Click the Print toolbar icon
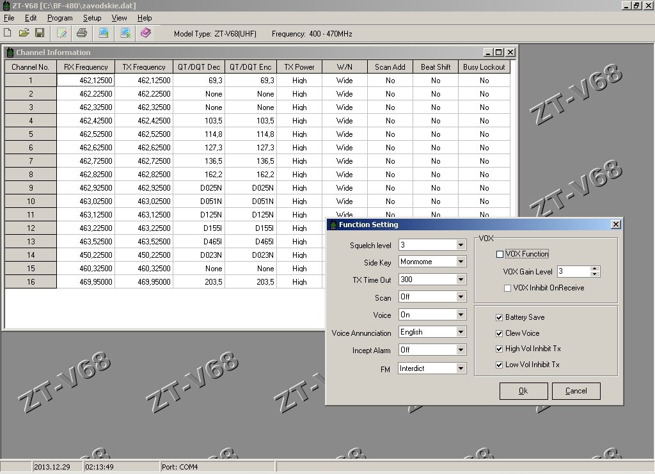 pyautogui.click(x=81, y=33)
